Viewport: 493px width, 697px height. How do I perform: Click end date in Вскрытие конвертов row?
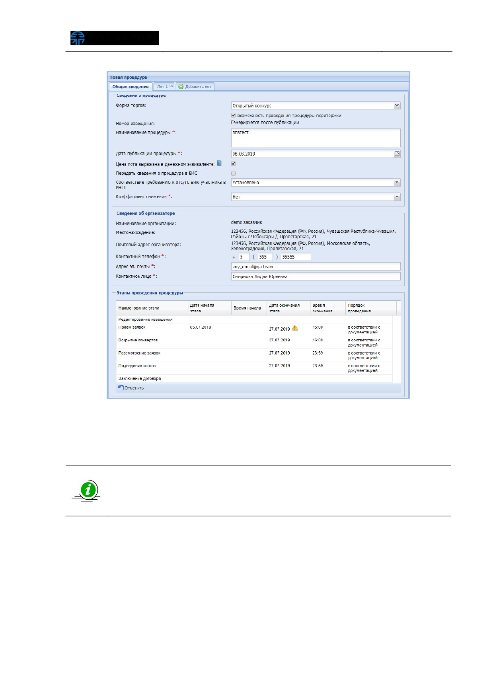(x=279, y=340)
